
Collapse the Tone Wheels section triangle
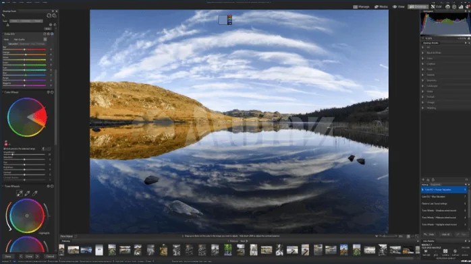(3, 186)
